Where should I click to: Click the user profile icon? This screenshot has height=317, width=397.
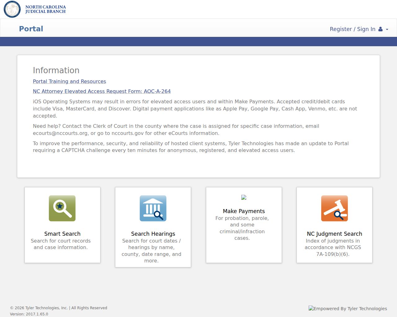point(380,29)
